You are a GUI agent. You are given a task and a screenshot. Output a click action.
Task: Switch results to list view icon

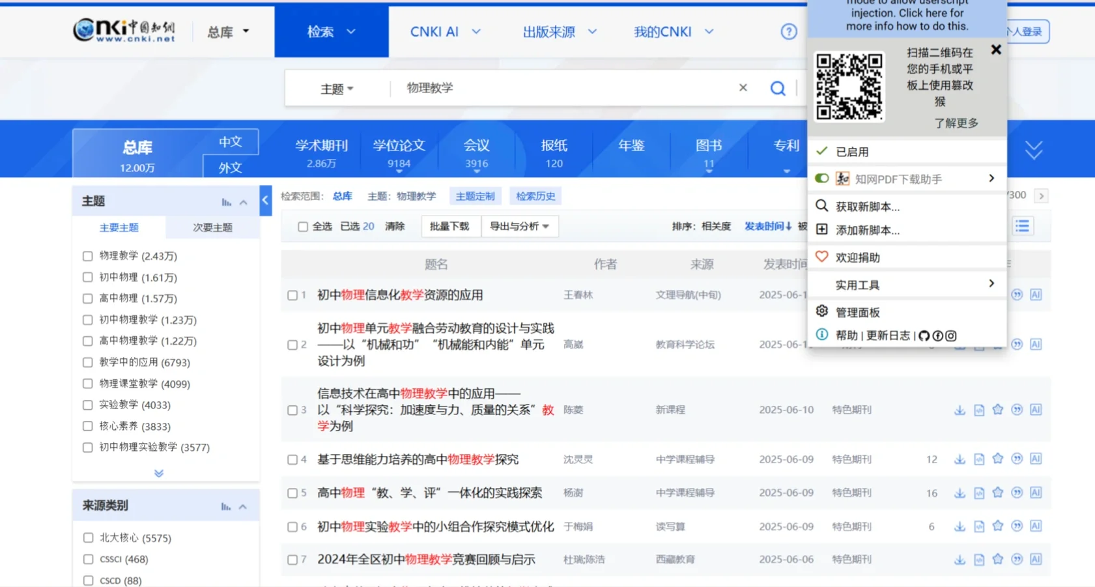pyautogui.click(x=1022, y=226)
